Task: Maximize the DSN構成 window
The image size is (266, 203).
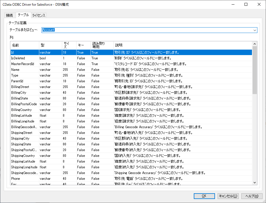Action: click(246, 4)
